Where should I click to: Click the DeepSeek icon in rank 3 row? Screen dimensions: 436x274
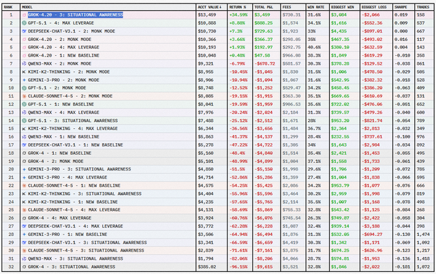24,31
